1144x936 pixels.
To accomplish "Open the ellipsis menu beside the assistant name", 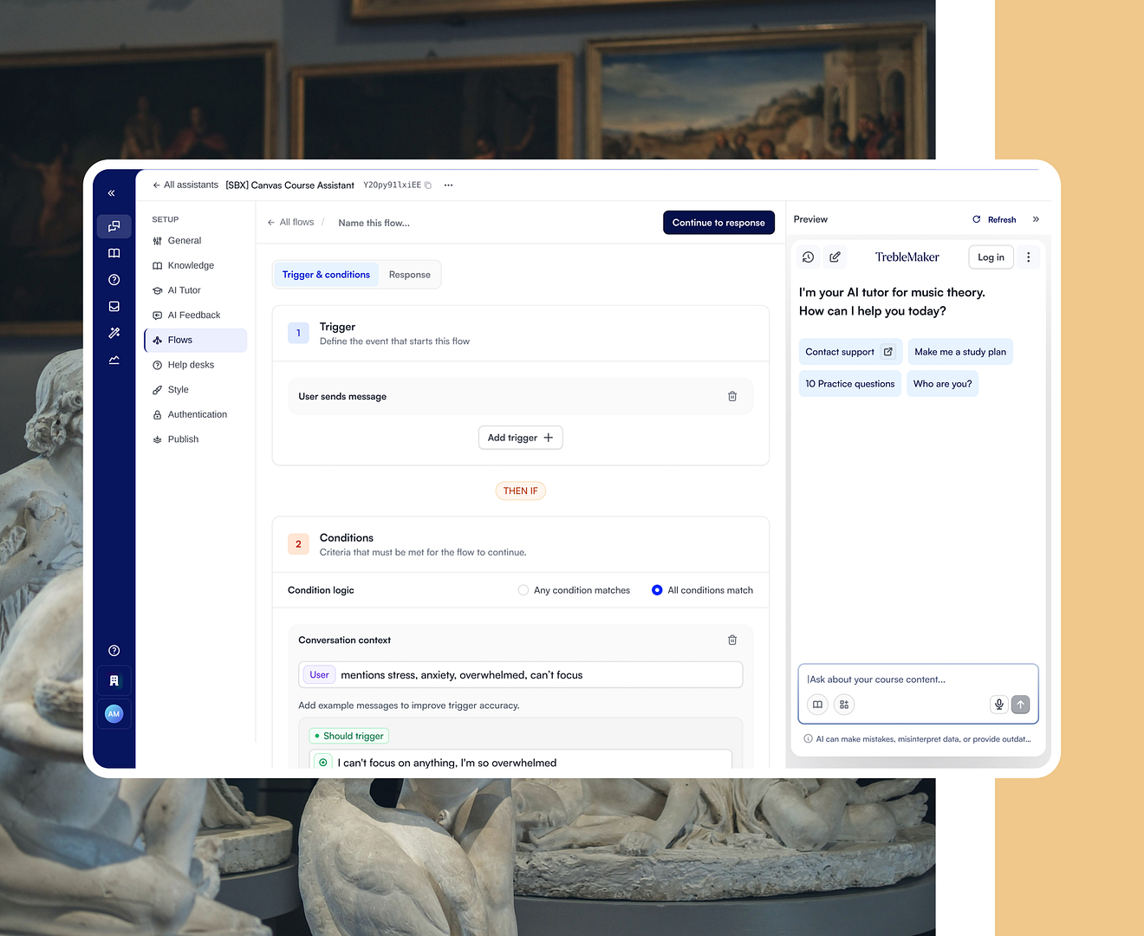I will pos(448,185).
